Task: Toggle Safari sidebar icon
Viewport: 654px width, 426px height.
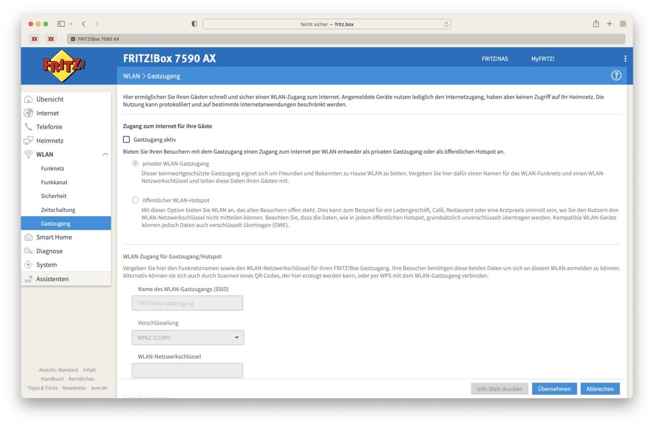Action: coord(61,24)
